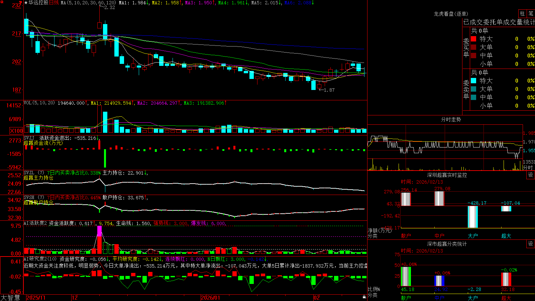Click the 爆发线: 6.000 label
The image size is (535, 301).
208,223
